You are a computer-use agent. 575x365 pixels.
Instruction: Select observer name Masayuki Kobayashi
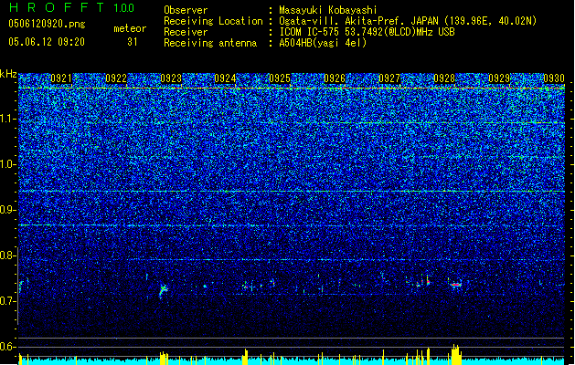(x=327, y=10)
